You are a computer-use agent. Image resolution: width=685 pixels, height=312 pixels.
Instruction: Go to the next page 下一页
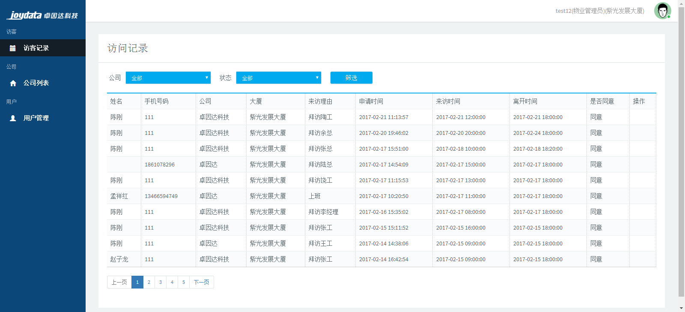pyautogui.click(x=202, y=282)
